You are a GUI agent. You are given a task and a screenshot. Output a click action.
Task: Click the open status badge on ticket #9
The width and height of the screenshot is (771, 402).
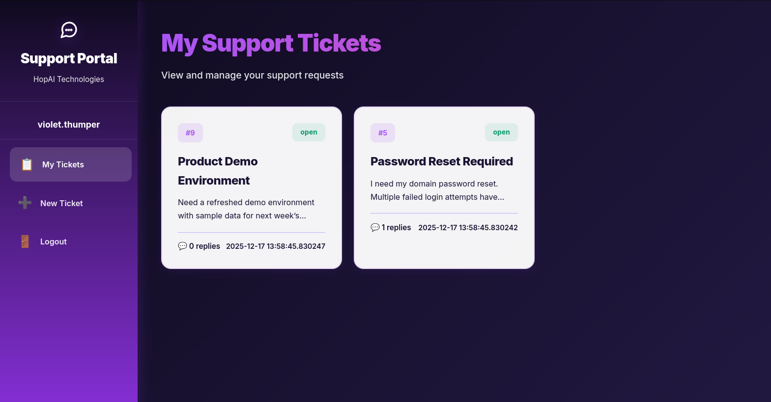(x=309, y=132)
